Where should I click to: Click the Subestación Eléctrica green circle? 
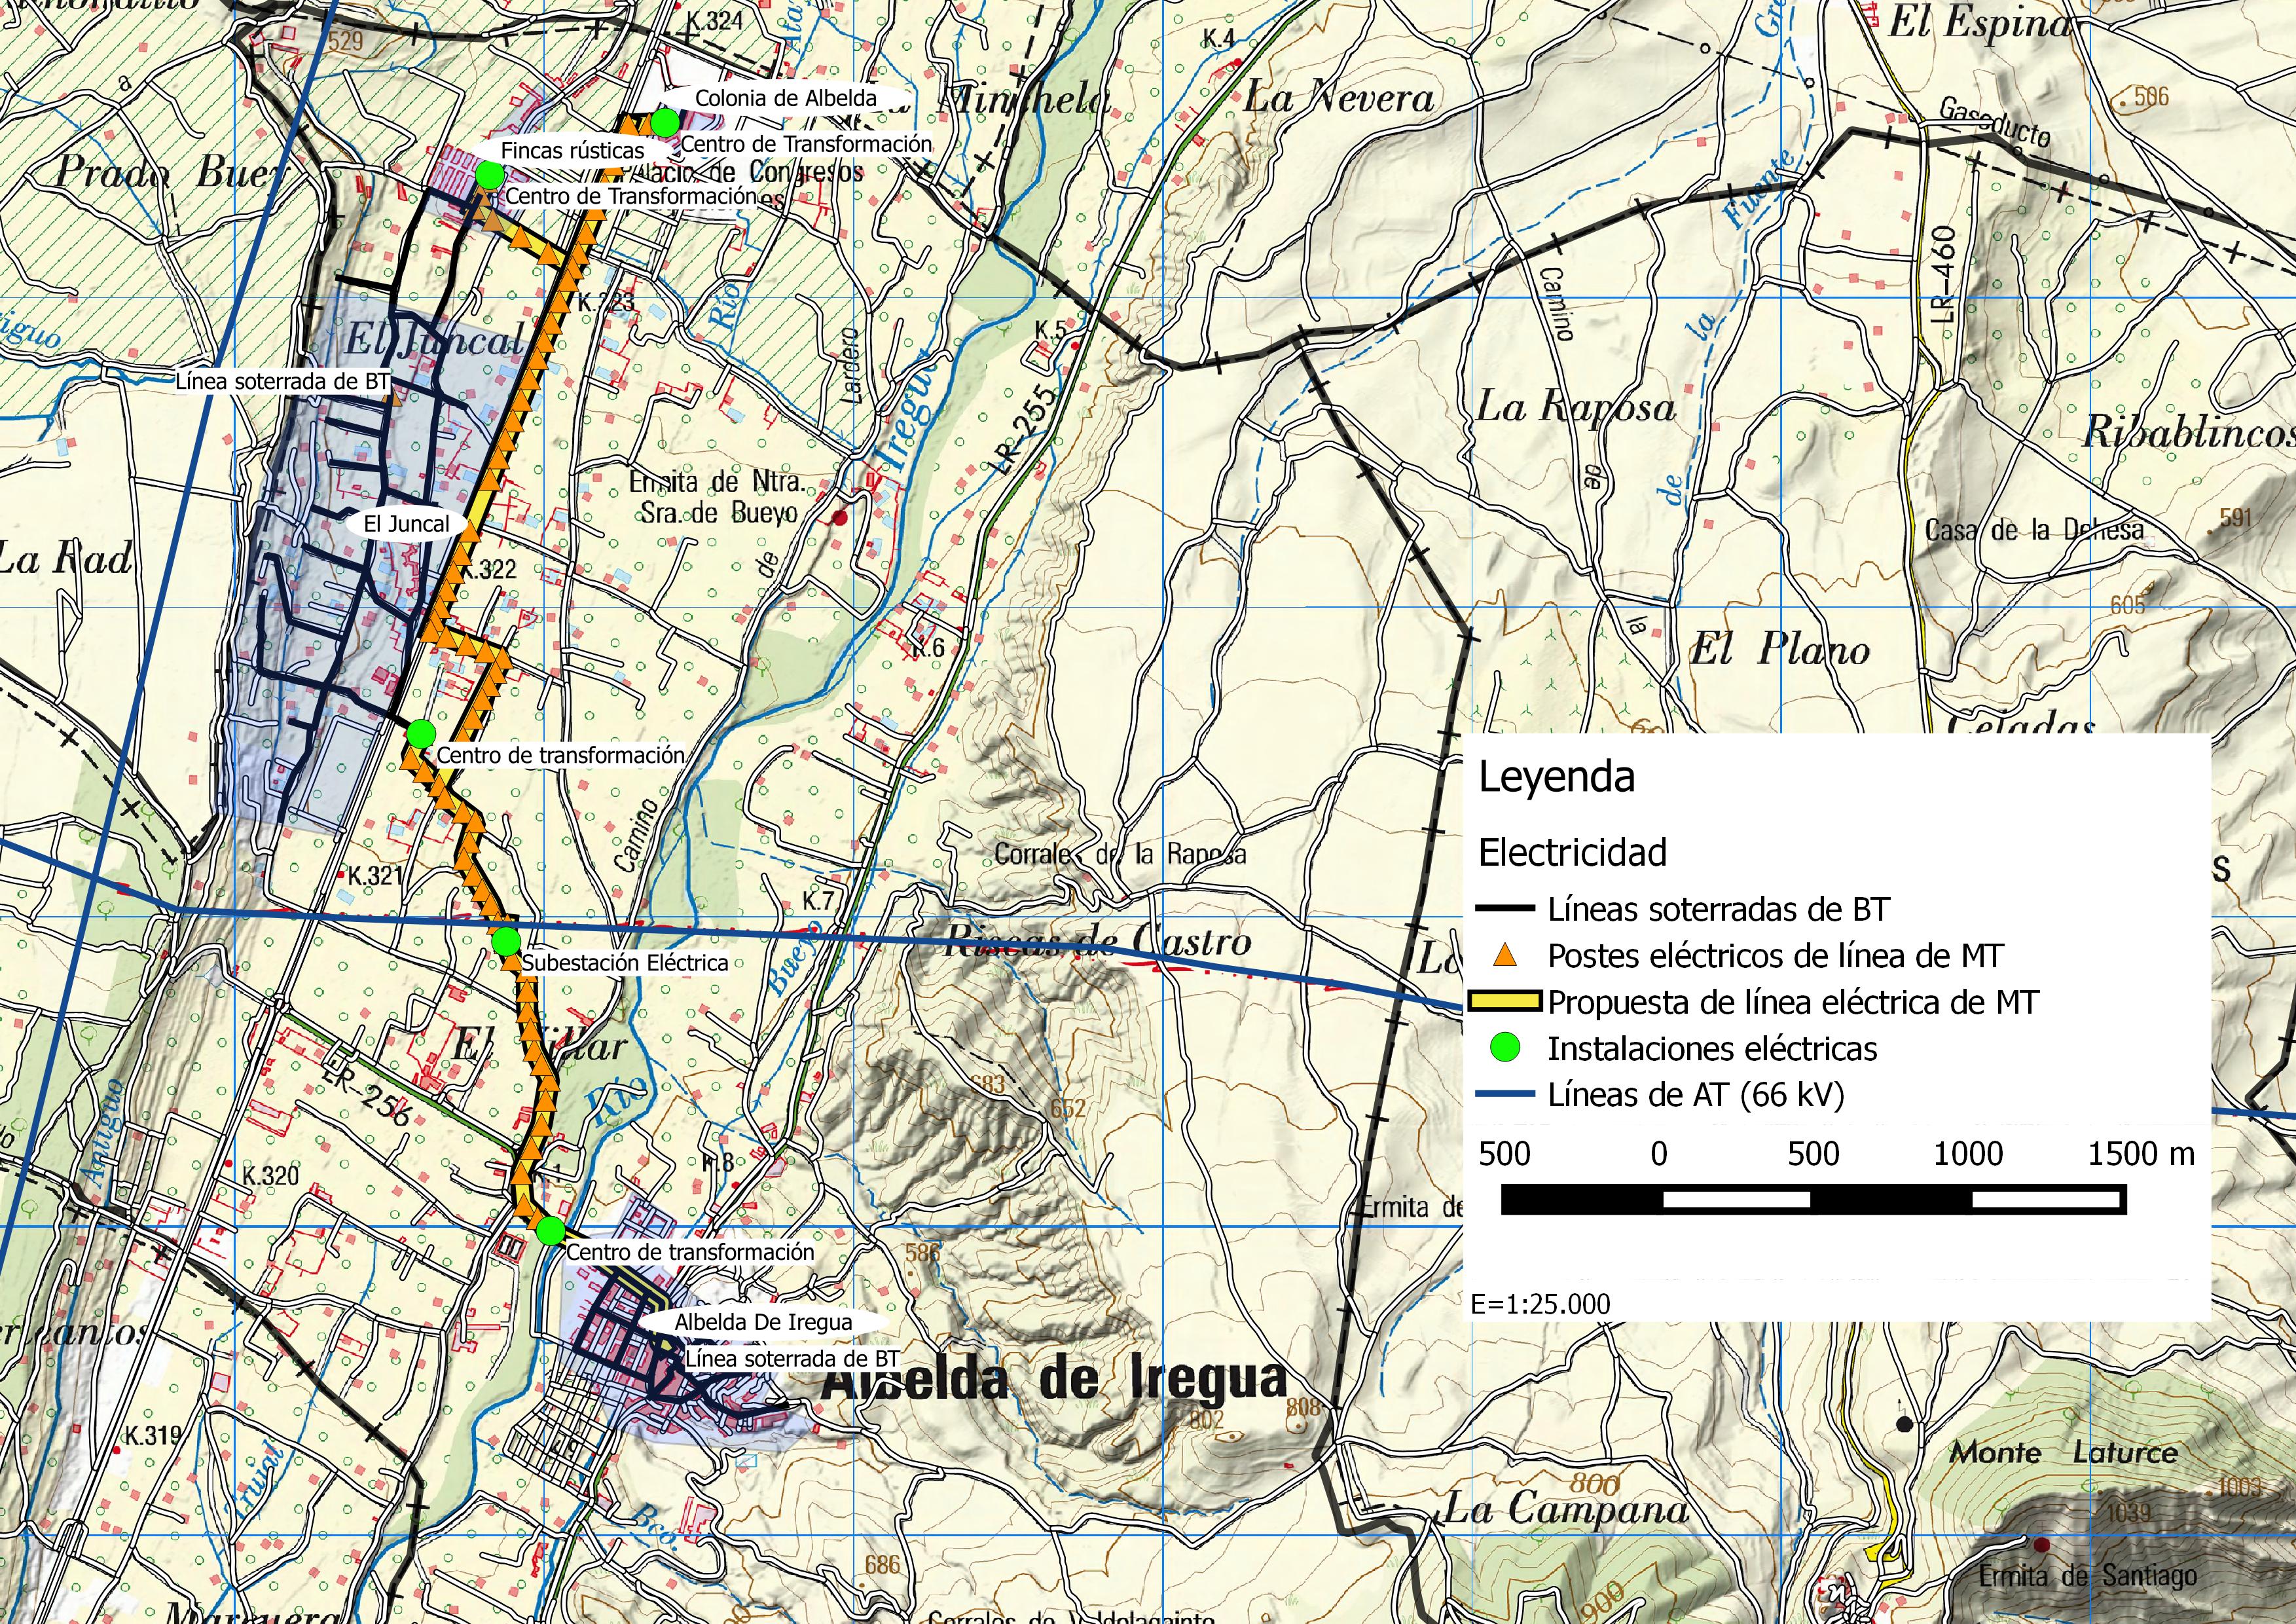506,941
